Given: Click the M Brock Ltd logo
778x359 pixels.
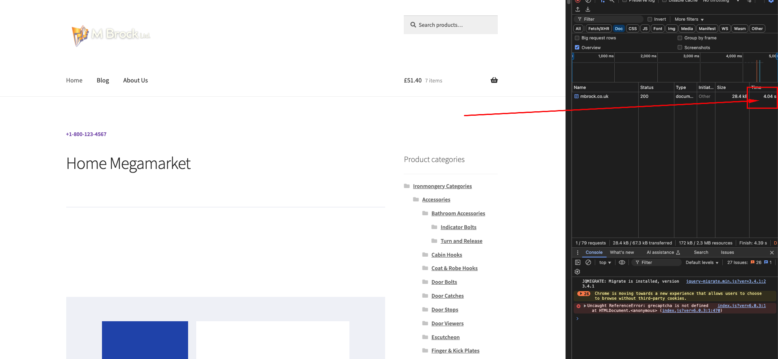Looking at the screenshot, I should coord(111,35).
